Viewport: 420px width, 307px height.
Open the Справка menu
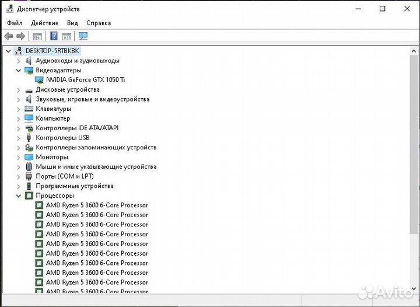[99, 23]
